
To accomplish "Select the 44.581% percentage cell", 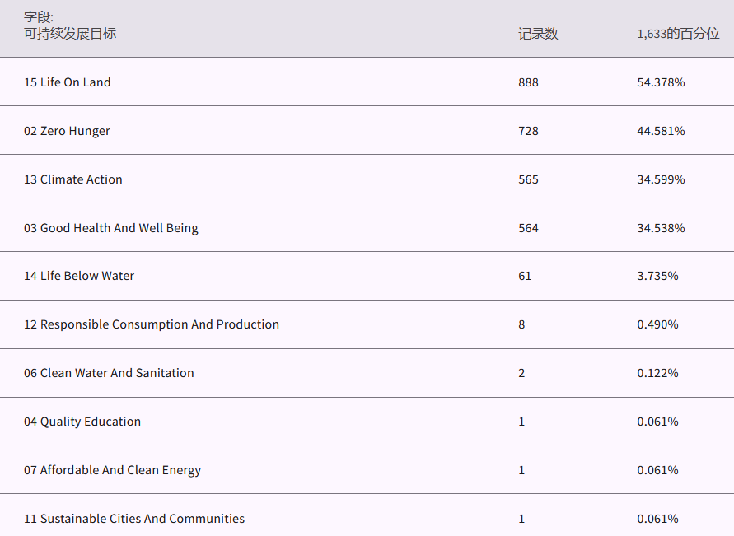I will tap(661, 131).
